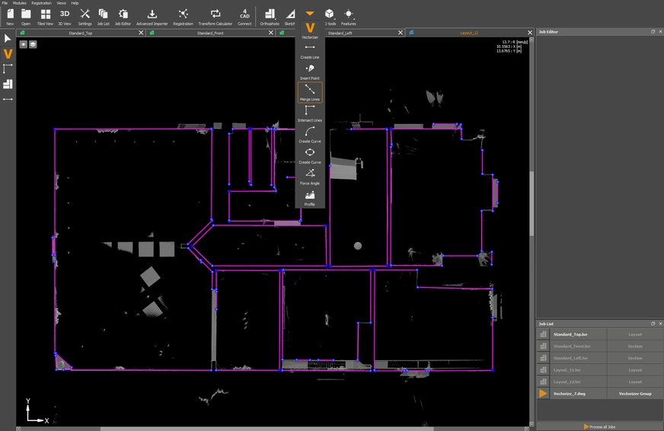The height and width of the screenshot is (431, 664).
Task: Click the Orthophoto toolbar icon
Action: pos(270,15)
